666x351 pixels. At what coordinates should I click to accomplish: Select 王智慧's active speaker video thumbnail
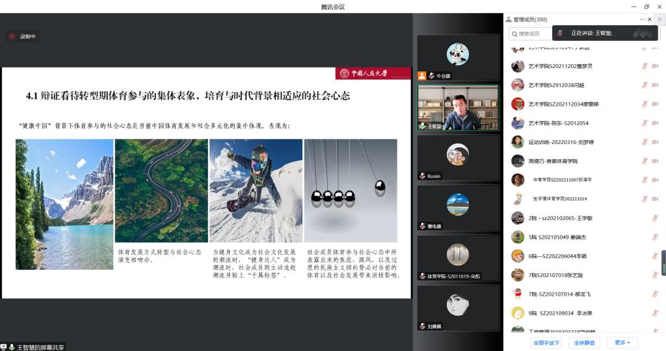tap(458, 108)
